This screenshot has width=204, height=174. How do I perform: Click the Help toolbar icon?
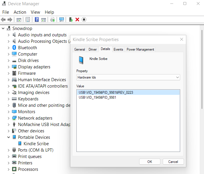click(x=37, y=19)
